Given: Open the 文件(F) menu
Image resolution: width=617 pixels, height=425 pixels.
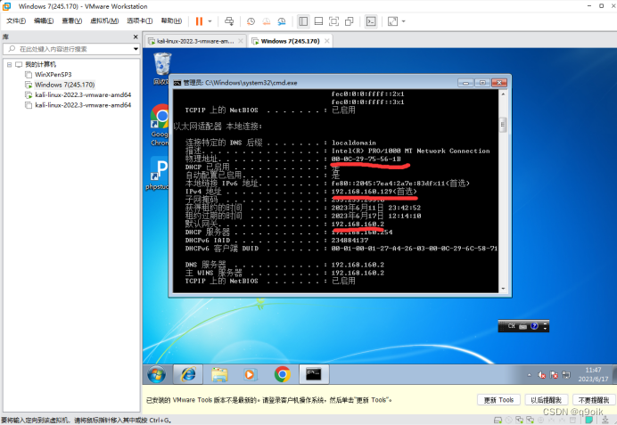Looking at the screenshot, I should 16,20.
